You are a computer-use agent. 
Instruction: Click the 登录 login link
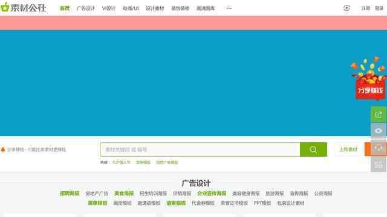(x=379, y=8)
